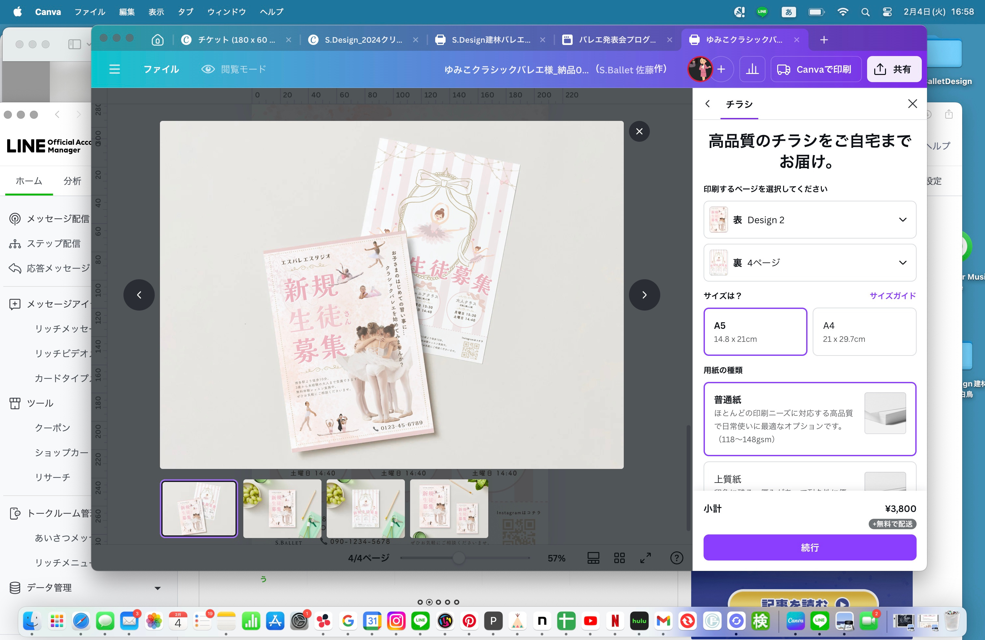Open 表示 menu in menu bar
985x640 pixels.
(156, 12)
